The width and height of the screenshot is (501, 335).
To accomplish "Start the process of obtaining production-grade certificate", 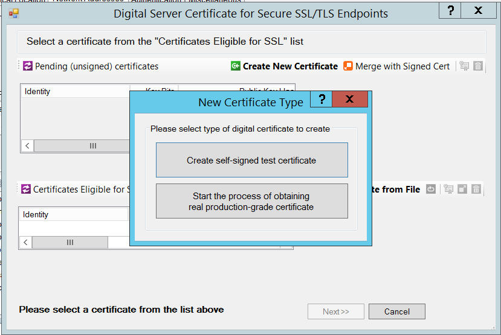I will 252,201.
